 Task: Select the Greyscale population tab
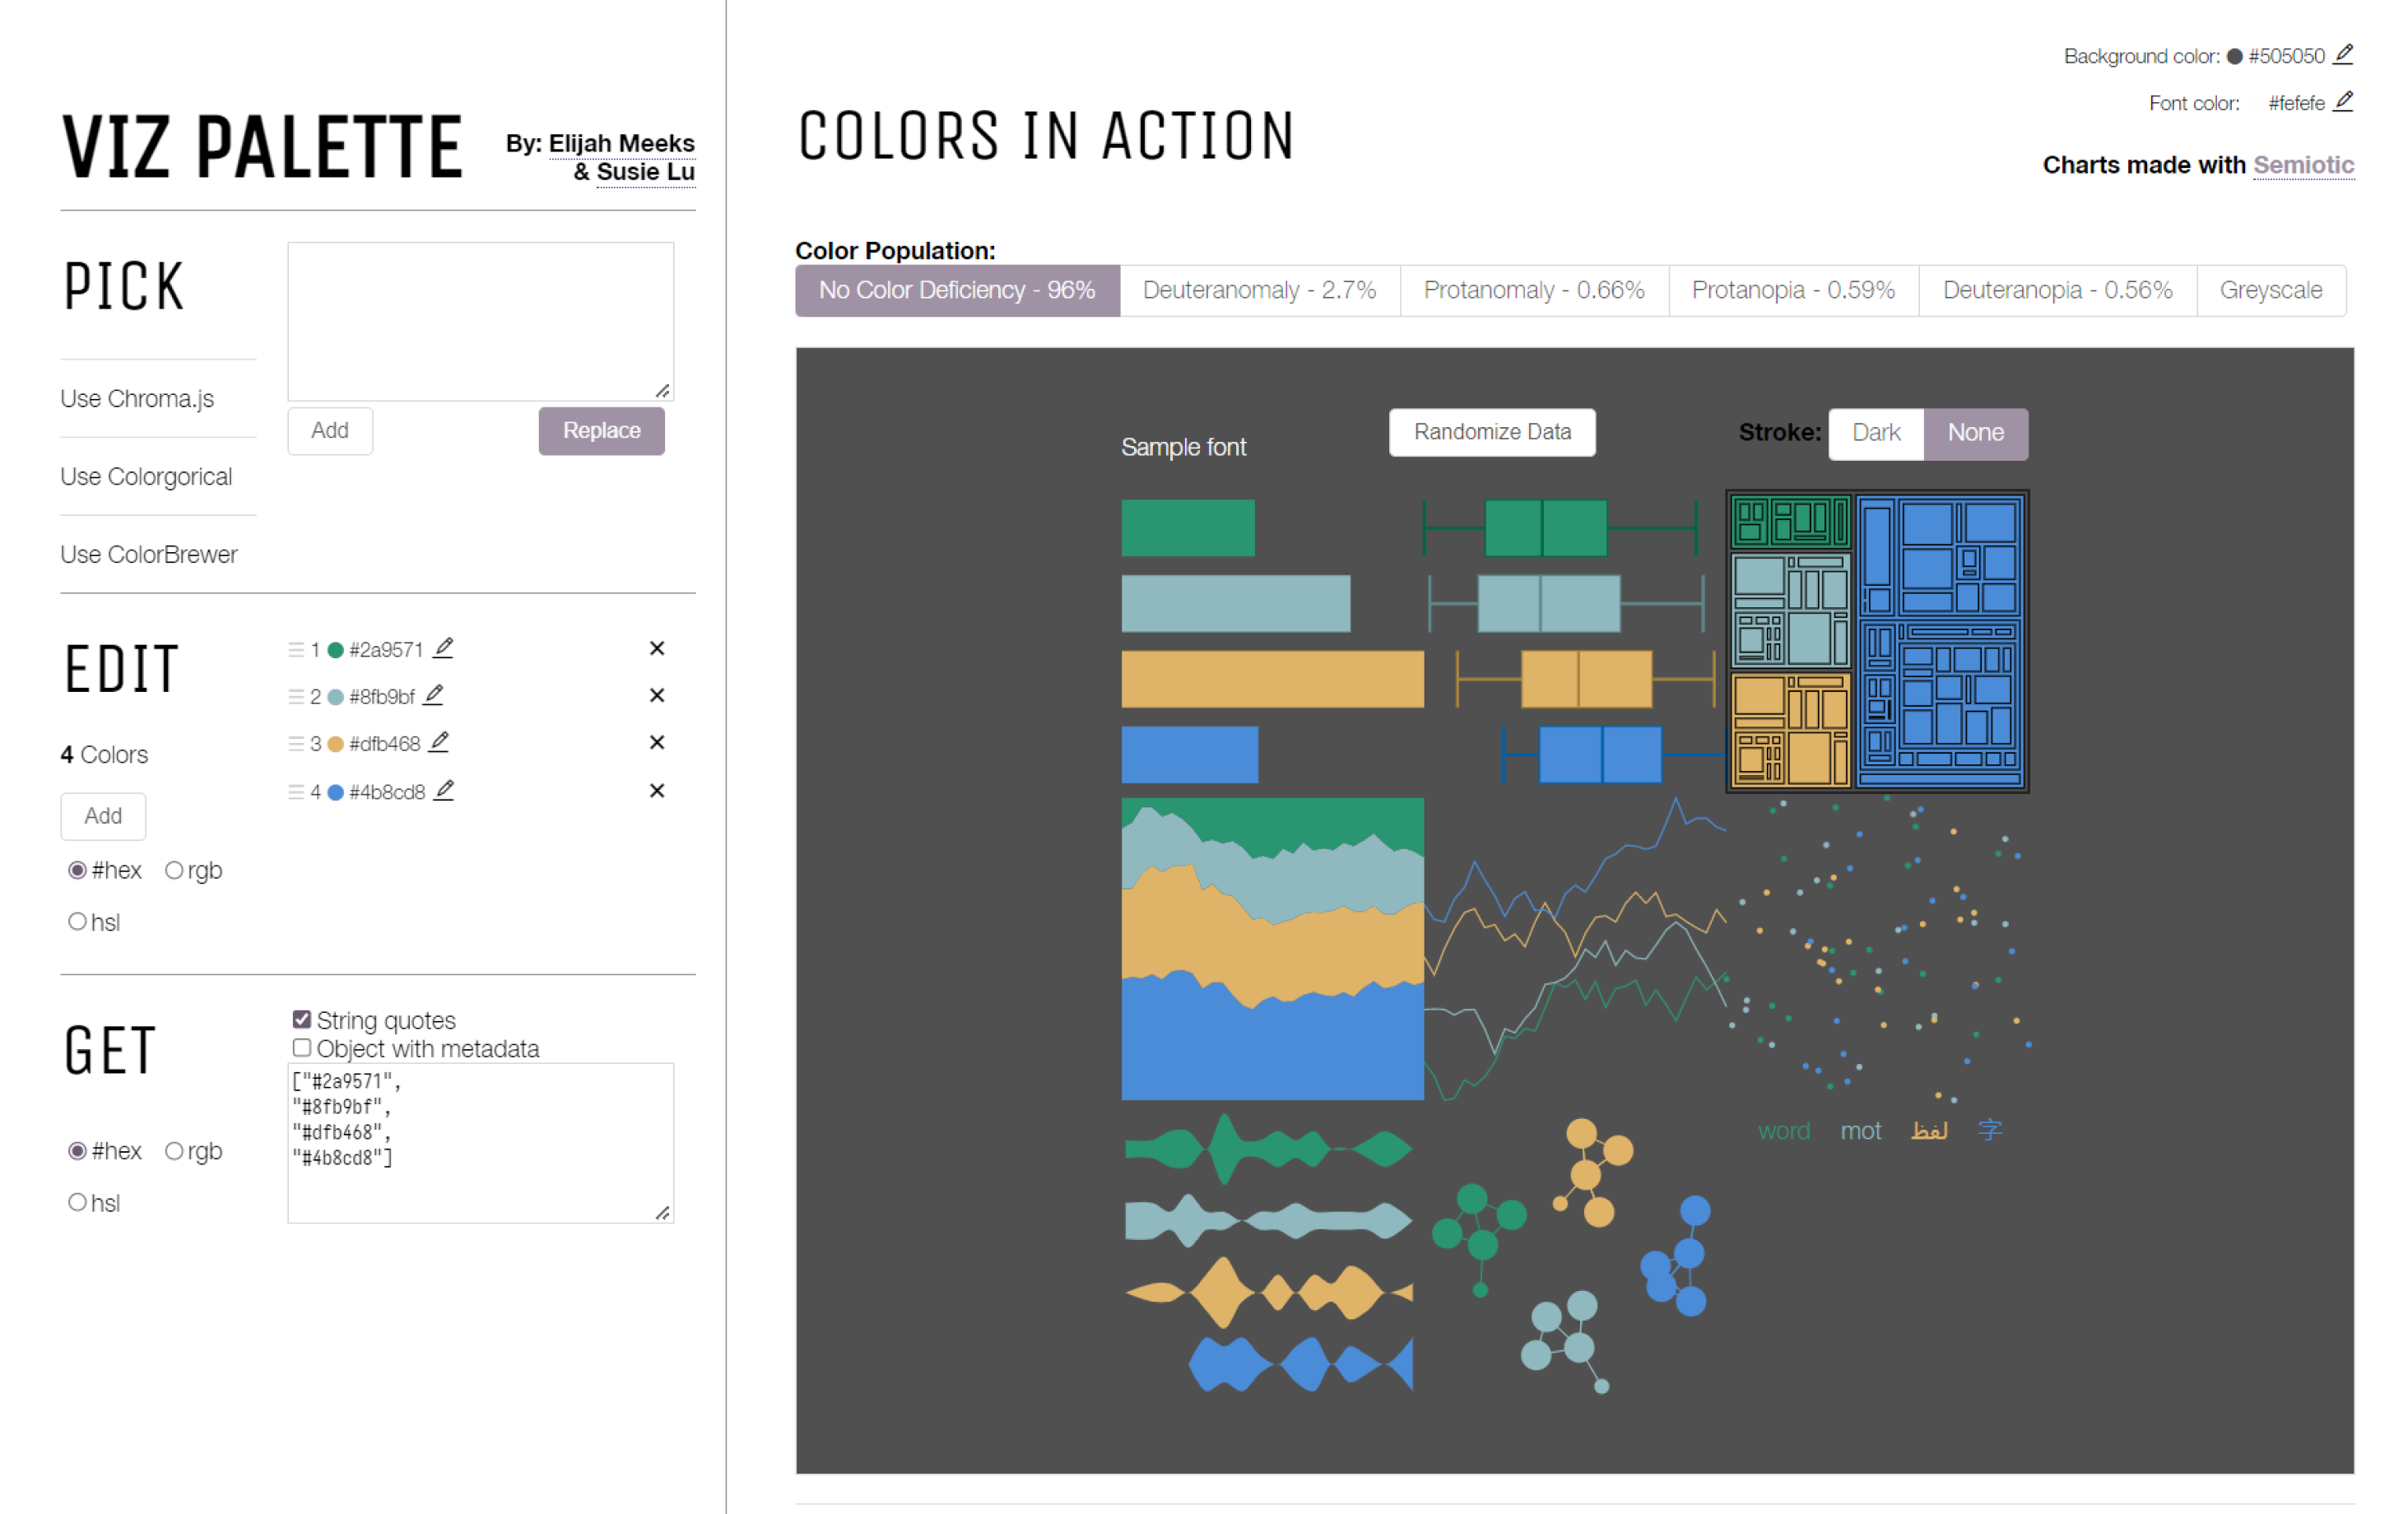2270,291
